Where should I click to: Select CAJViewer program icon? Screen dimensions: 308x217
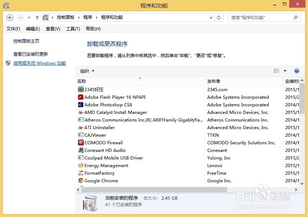(81, 135)
